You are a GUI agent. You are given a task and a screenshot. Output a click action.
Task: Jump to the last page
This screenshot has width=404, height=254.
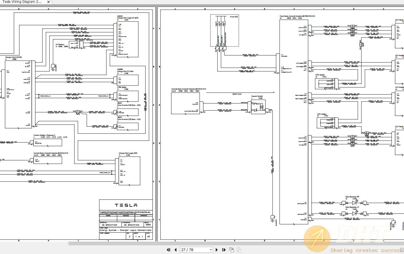click(224, 250)
